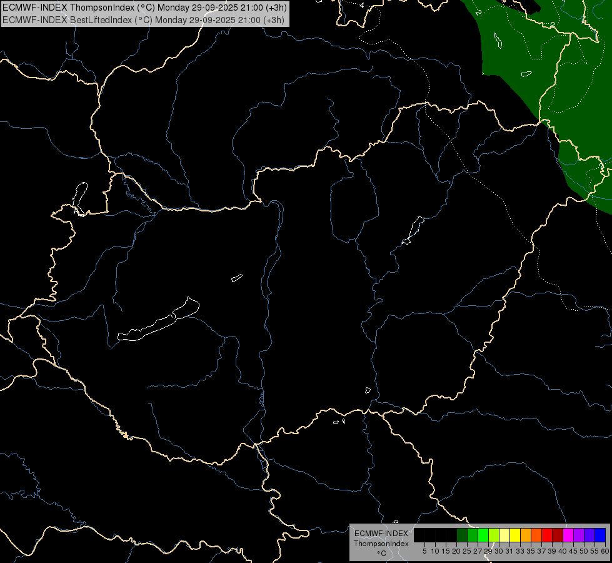This screenshot has height=563, width=612.
Task: Select the pale yellow 30–31 legend swatch
Action: (x=504, y=535)
